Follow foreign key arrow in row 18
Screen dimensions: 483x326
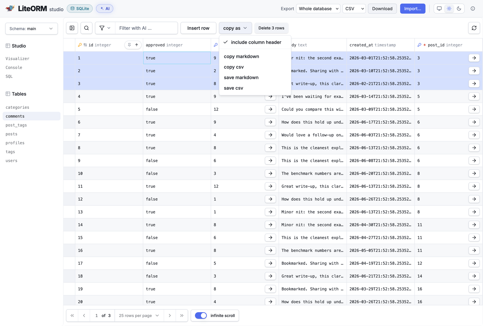click(x=270, y=276)
